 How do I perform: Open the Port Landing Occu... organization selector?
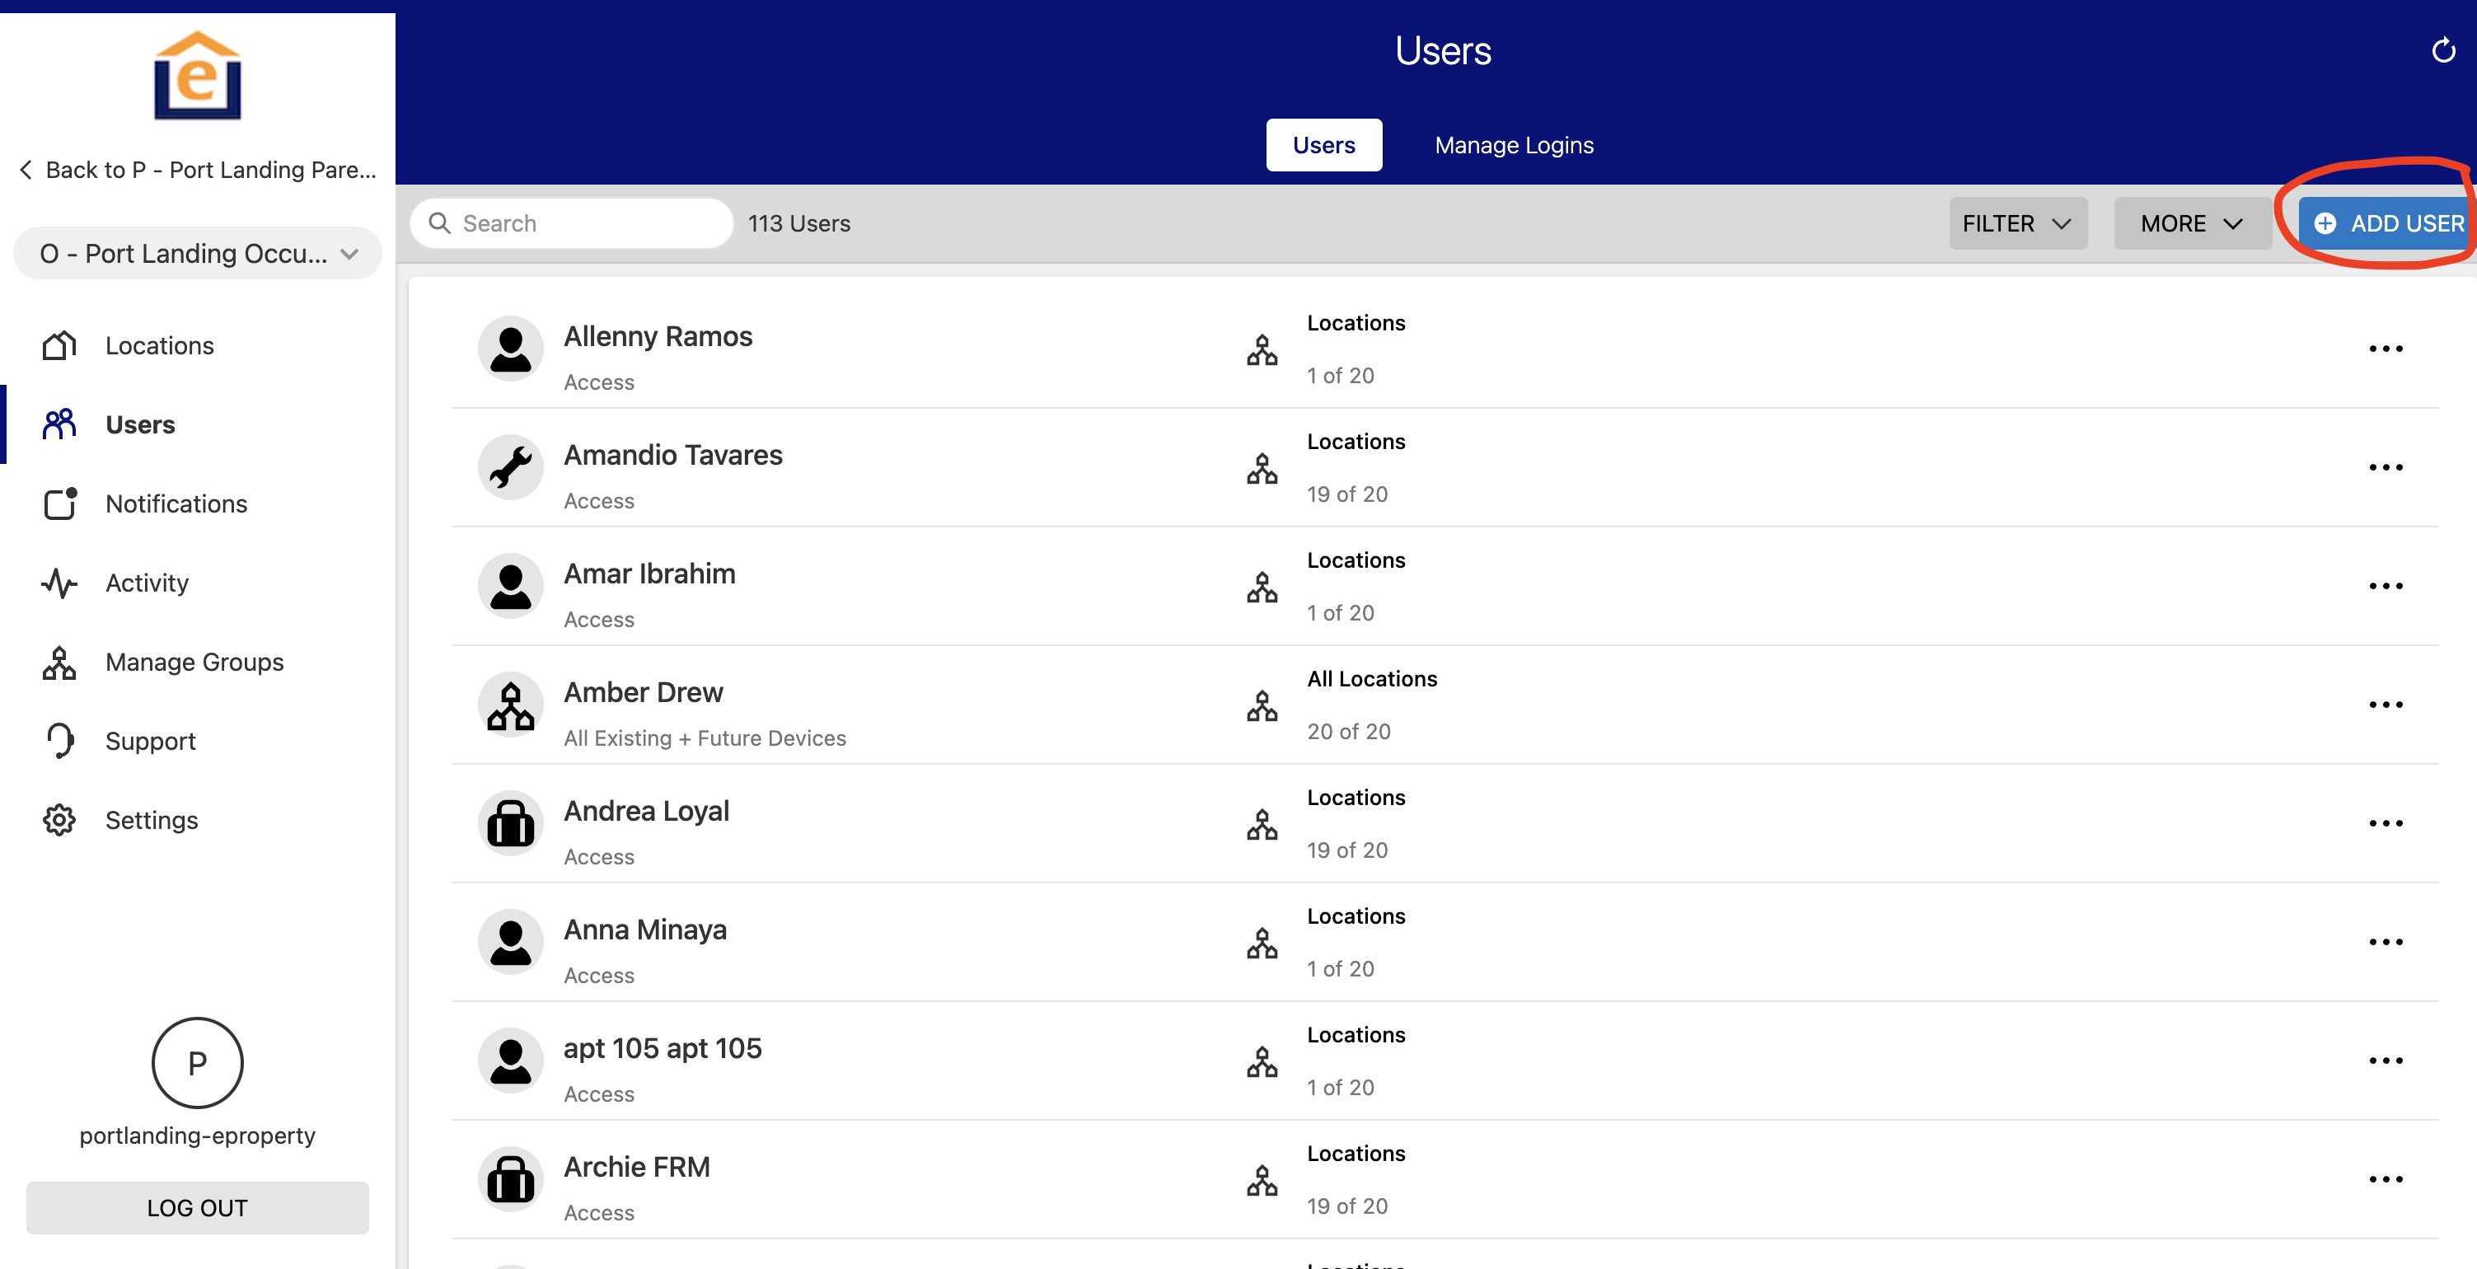[x=198, y=254]
